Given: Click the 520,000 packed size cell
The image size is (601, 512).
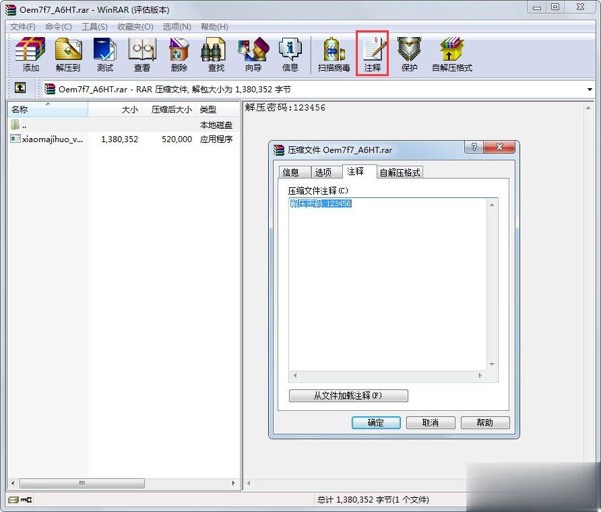Looking at the screenshot, I should [177, 139].
